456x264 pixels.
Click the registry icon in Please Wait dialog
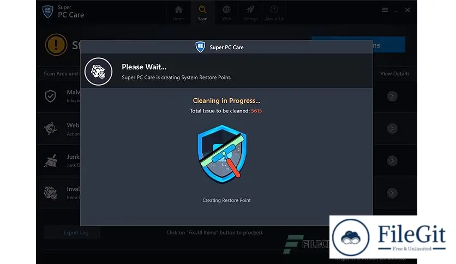[98, 71]
